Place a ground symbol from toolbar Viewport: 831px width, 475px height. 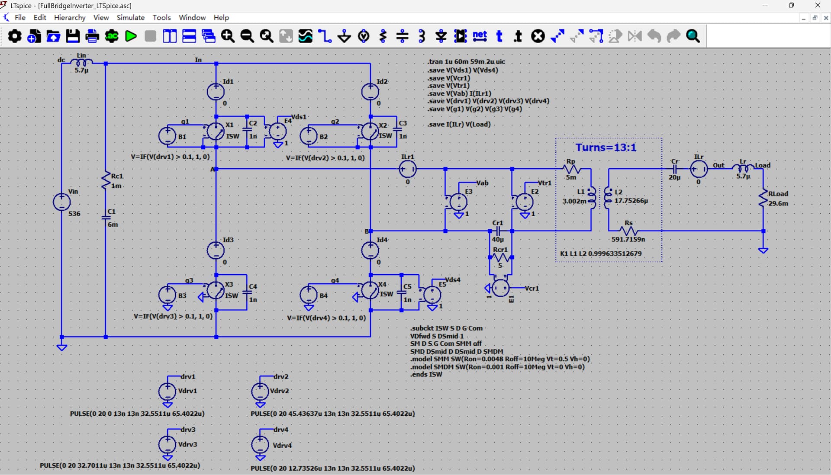[344, 36]
